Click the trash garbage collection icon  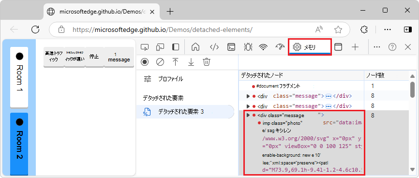206,62
